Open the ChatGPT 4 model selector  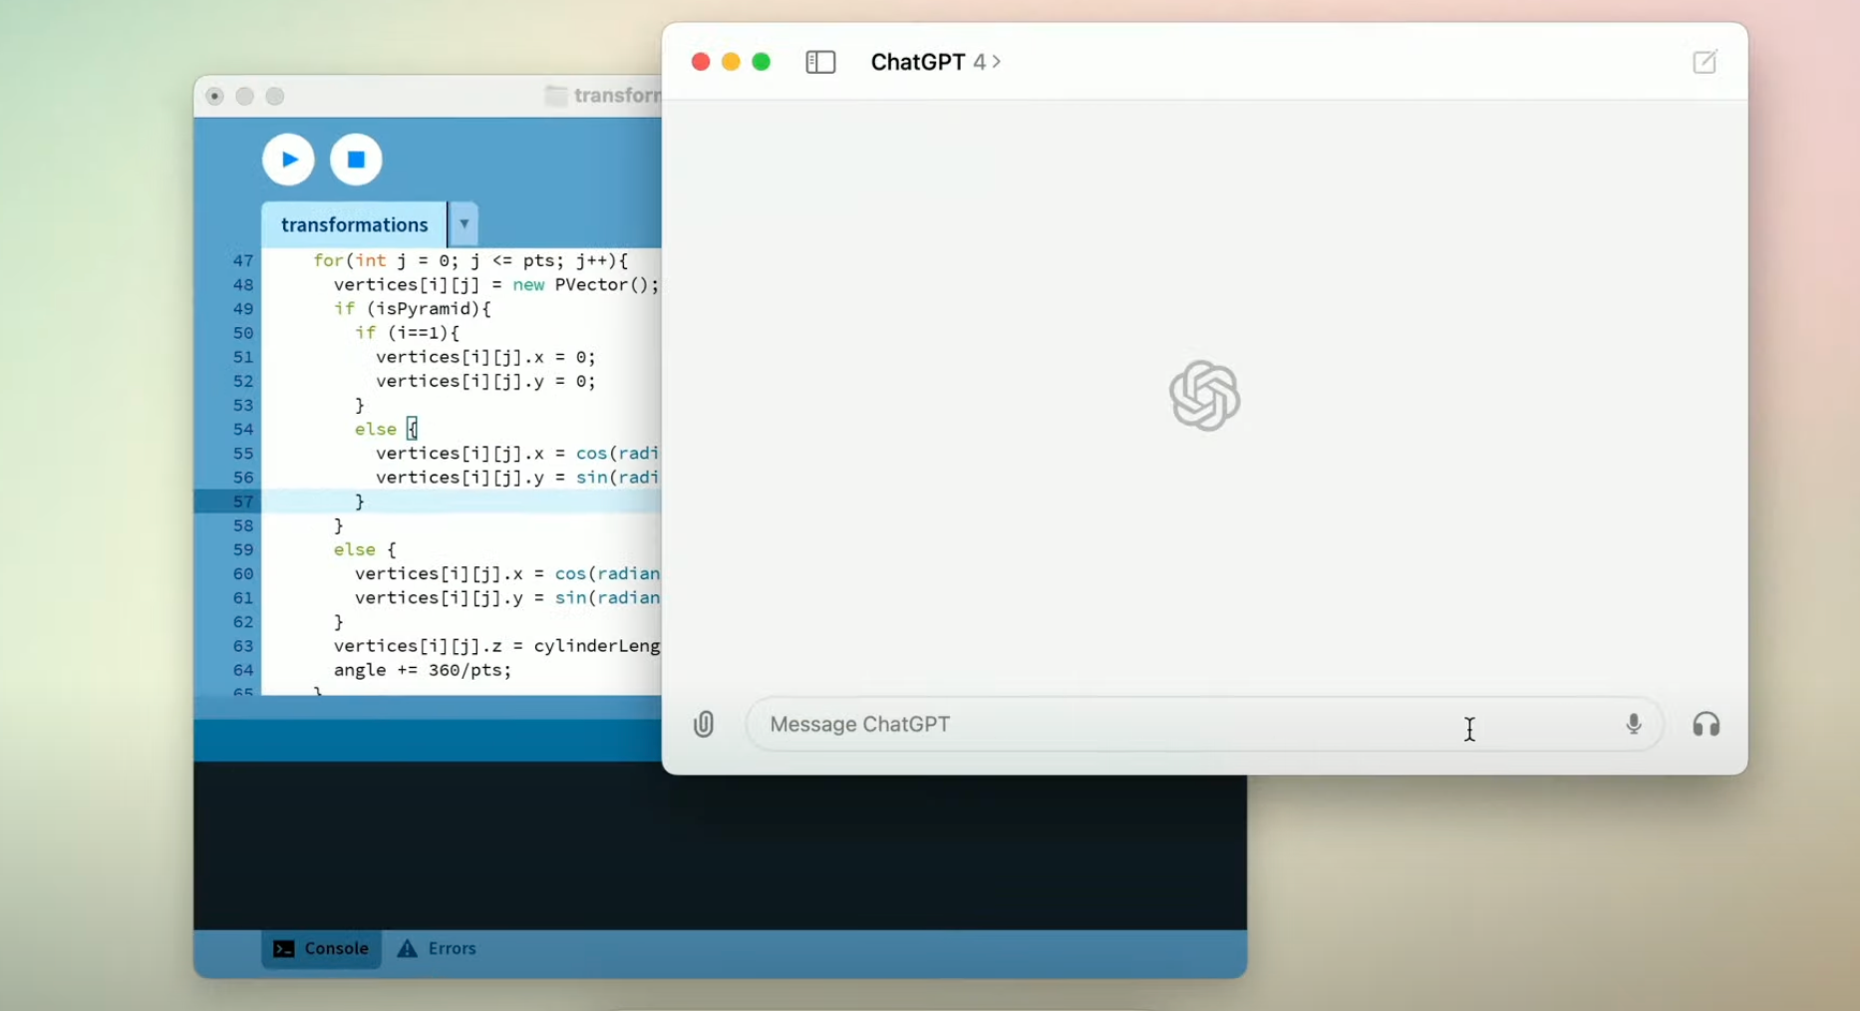(x=936, y=62)
